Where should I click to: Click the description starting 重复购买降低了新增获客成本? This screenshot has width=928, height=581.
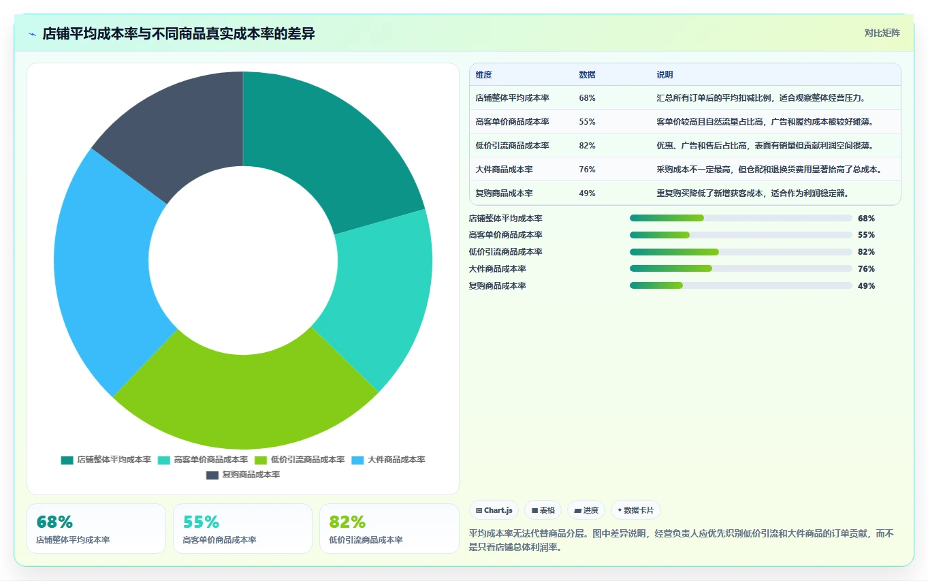click(x=753, y=193)
